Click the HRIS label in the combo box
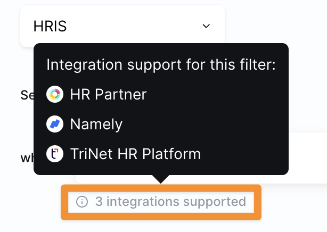327x232 pixels. click(x=50, y=27)
